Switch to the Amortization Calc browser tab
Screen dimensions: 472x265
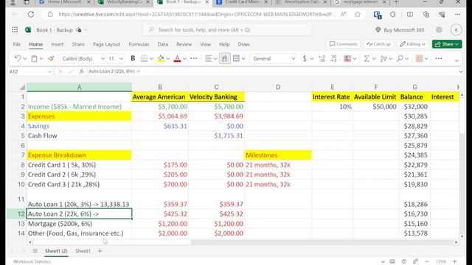[x=302, y=2]
